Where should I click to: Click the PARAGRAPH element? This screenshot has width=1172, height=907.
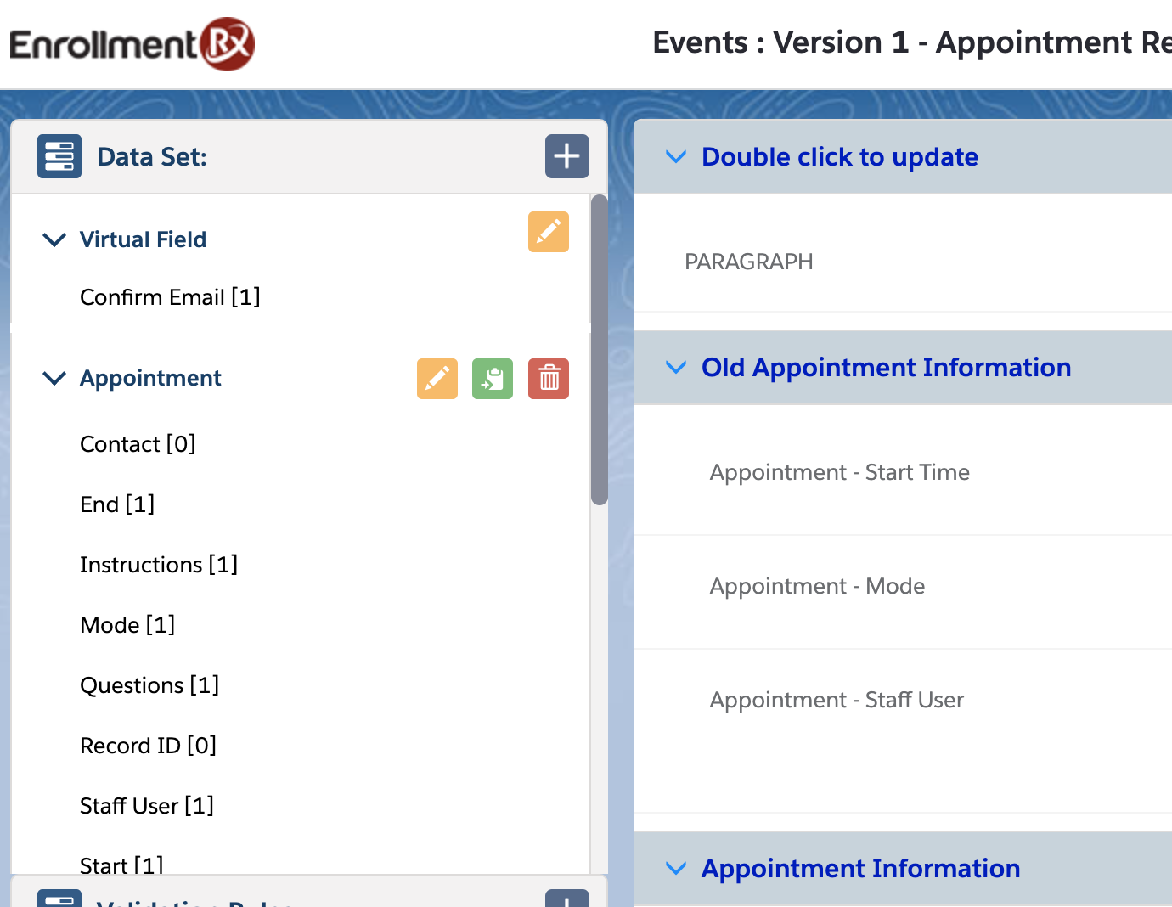click(748, 262)
